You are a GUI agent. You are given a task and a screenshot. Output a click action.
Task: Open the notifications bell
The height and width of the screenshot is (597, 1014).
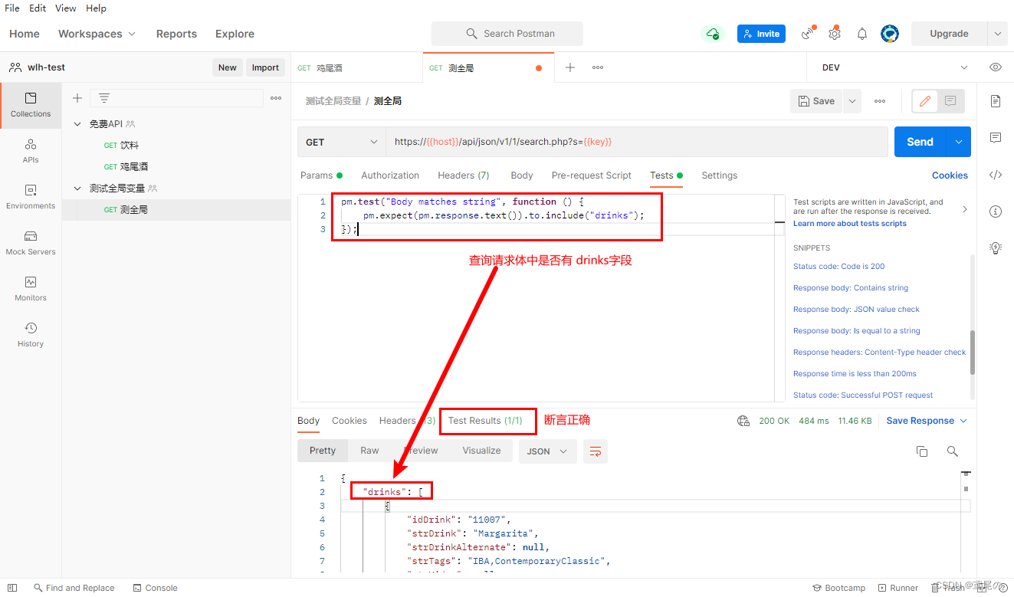862,34
